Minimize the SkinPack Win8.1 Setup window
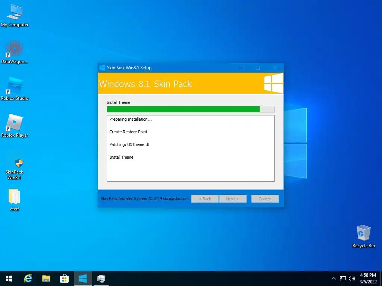Screen dimensions: 382x286 [241, 68]
